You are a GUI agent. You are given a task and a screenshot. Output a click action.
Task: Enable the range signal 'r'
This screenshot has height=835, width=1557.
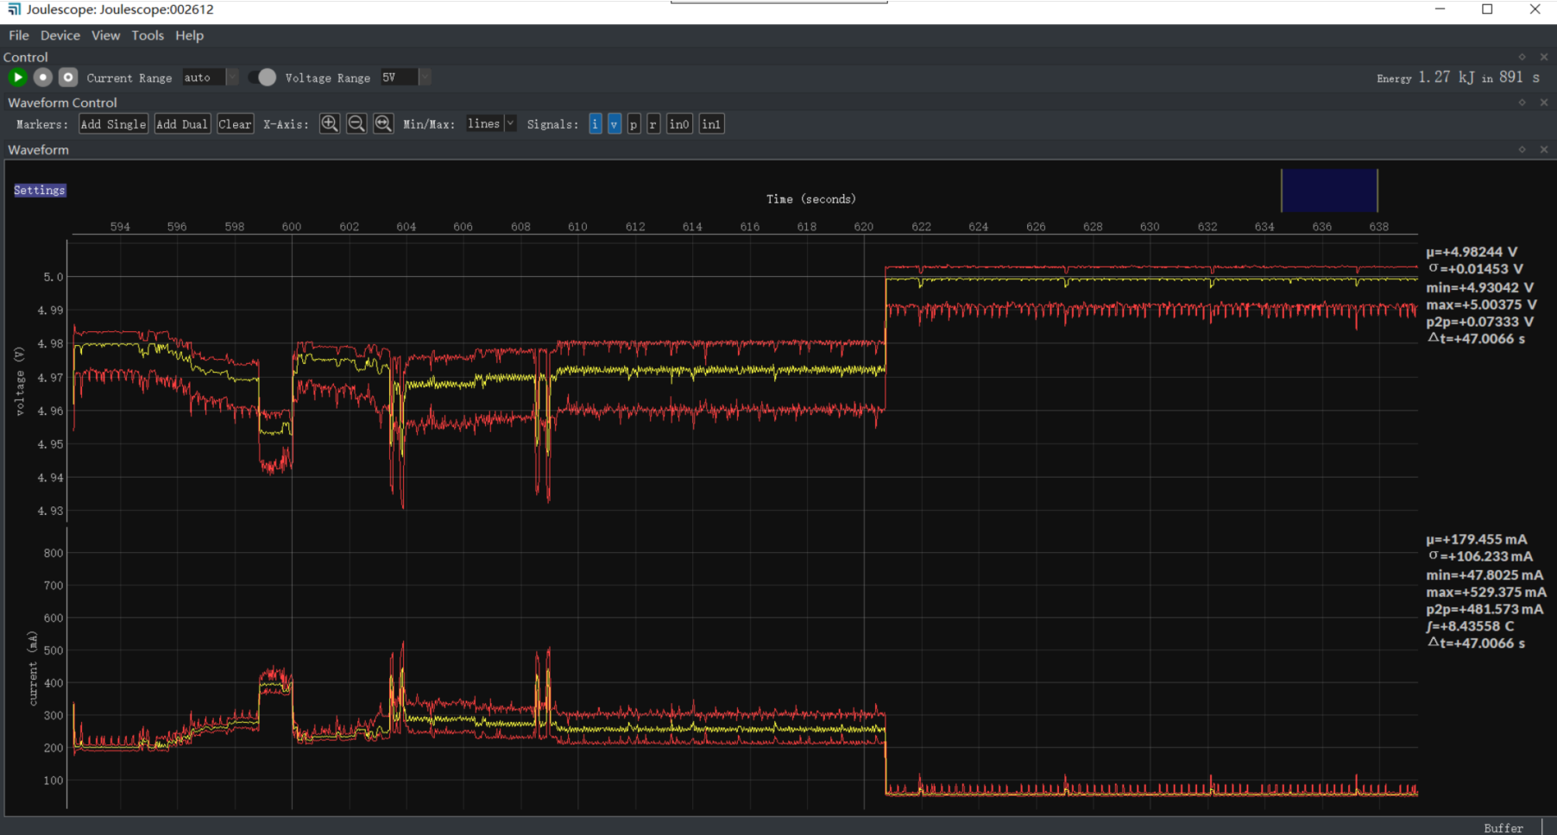click(652, 124)
